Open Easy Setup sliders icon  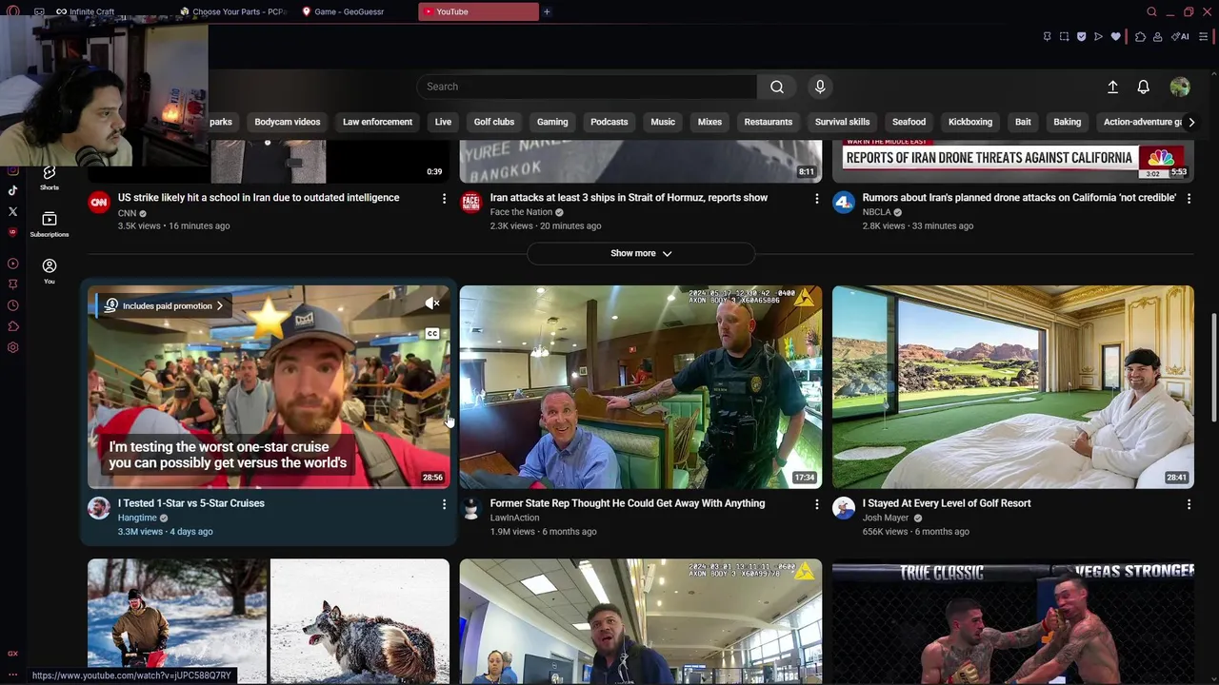point(1204,36)
